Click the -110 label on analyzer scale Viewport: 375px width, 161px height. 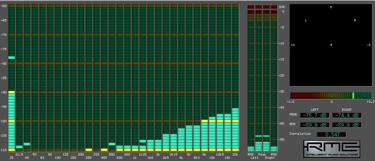pyautogui.click(x=3, y=150)
